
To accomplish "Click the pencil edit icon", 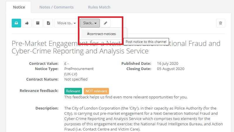I will click(x=105, y=23).
